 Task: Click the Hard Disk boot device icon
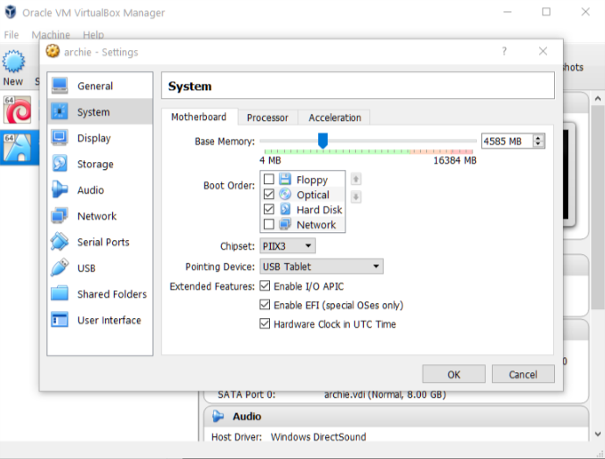pyautogui.click(x=285, y=209)
